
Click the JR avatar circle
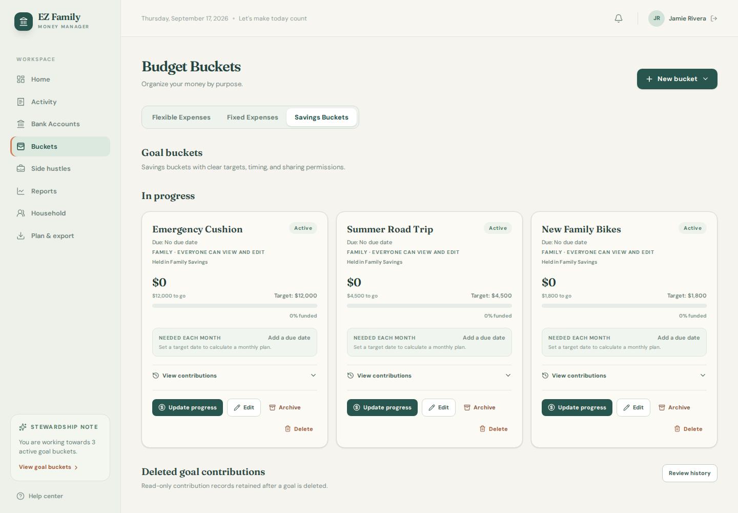(657, 18)
